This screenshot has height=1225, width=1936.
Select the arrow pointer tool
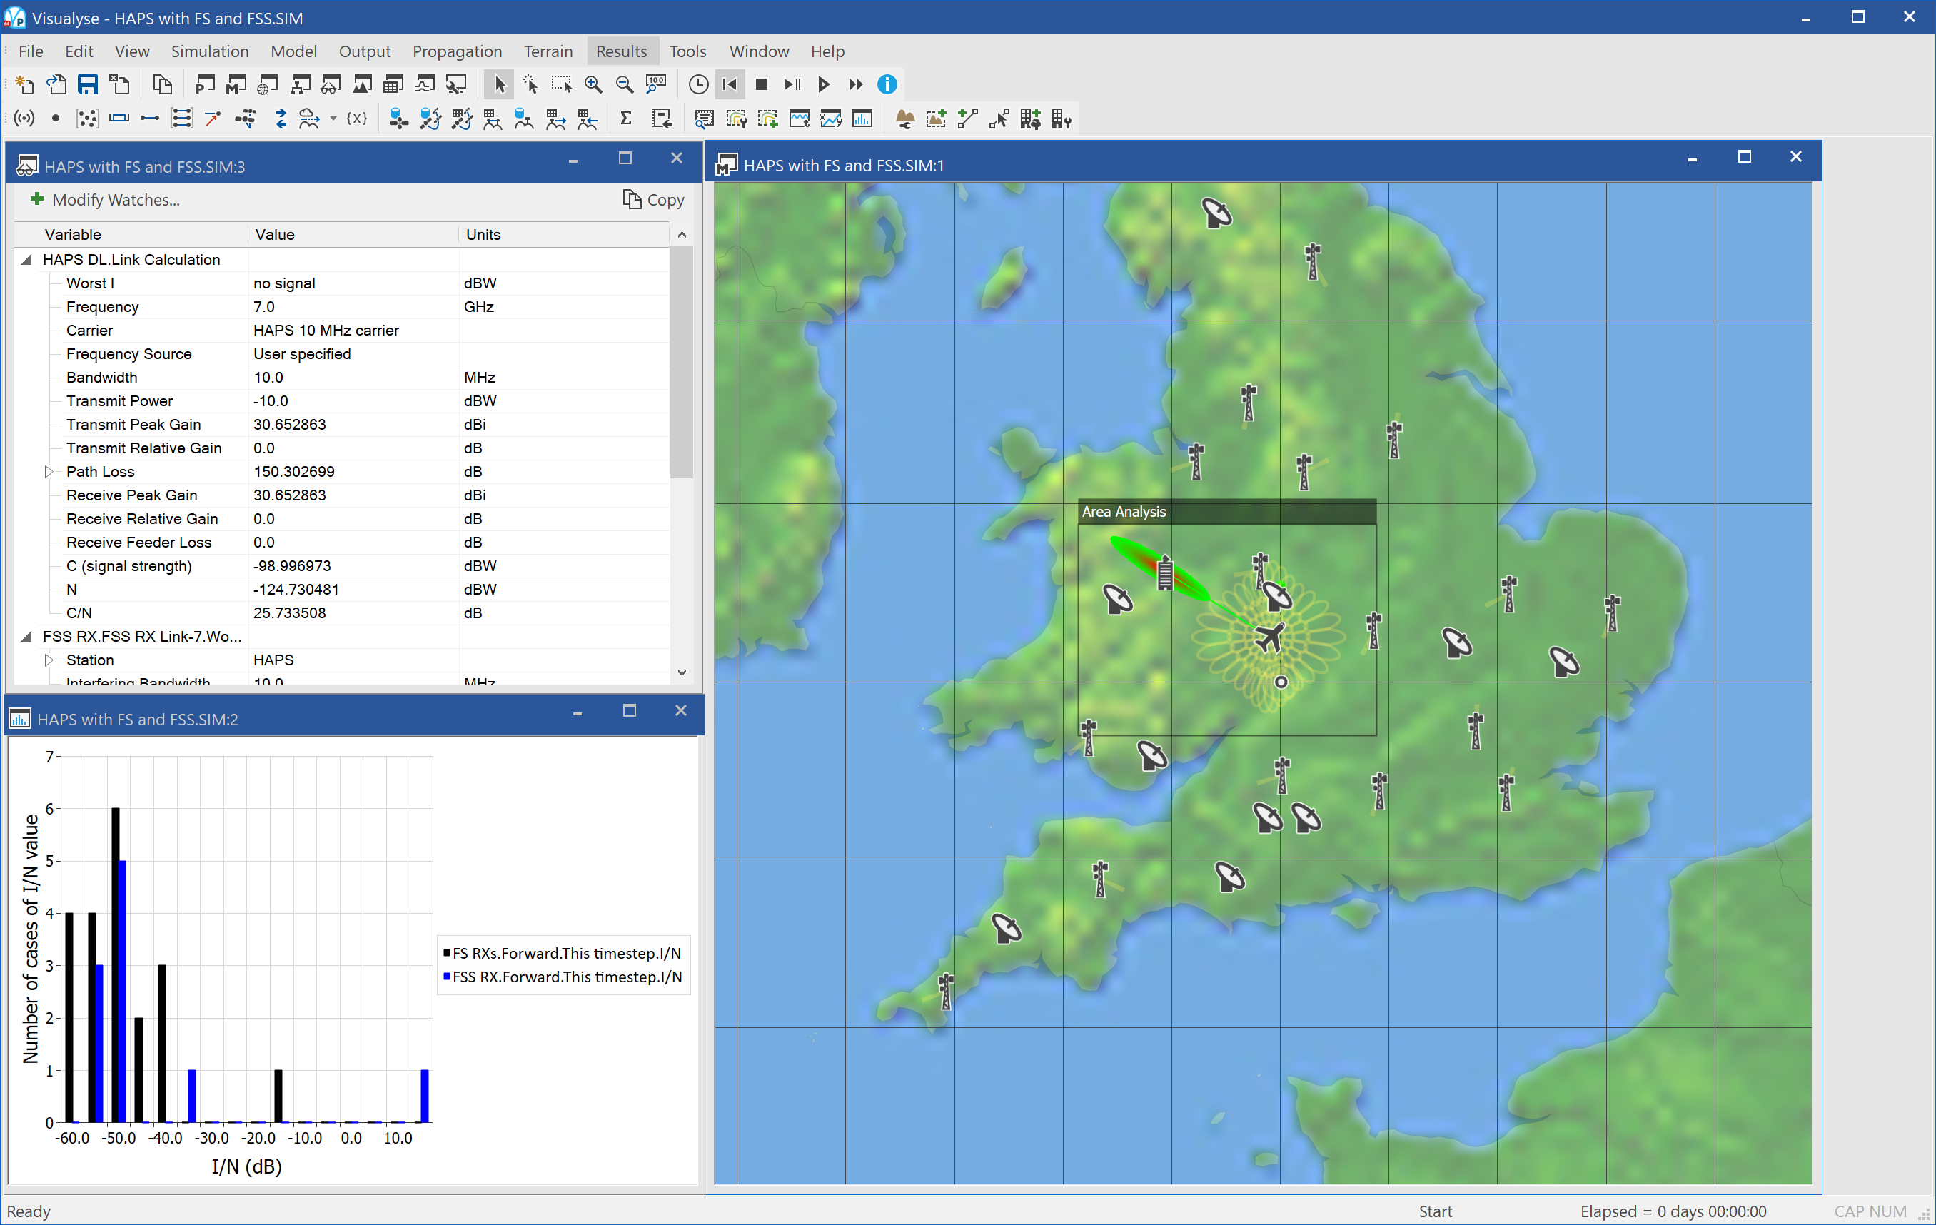pos(499,84)
